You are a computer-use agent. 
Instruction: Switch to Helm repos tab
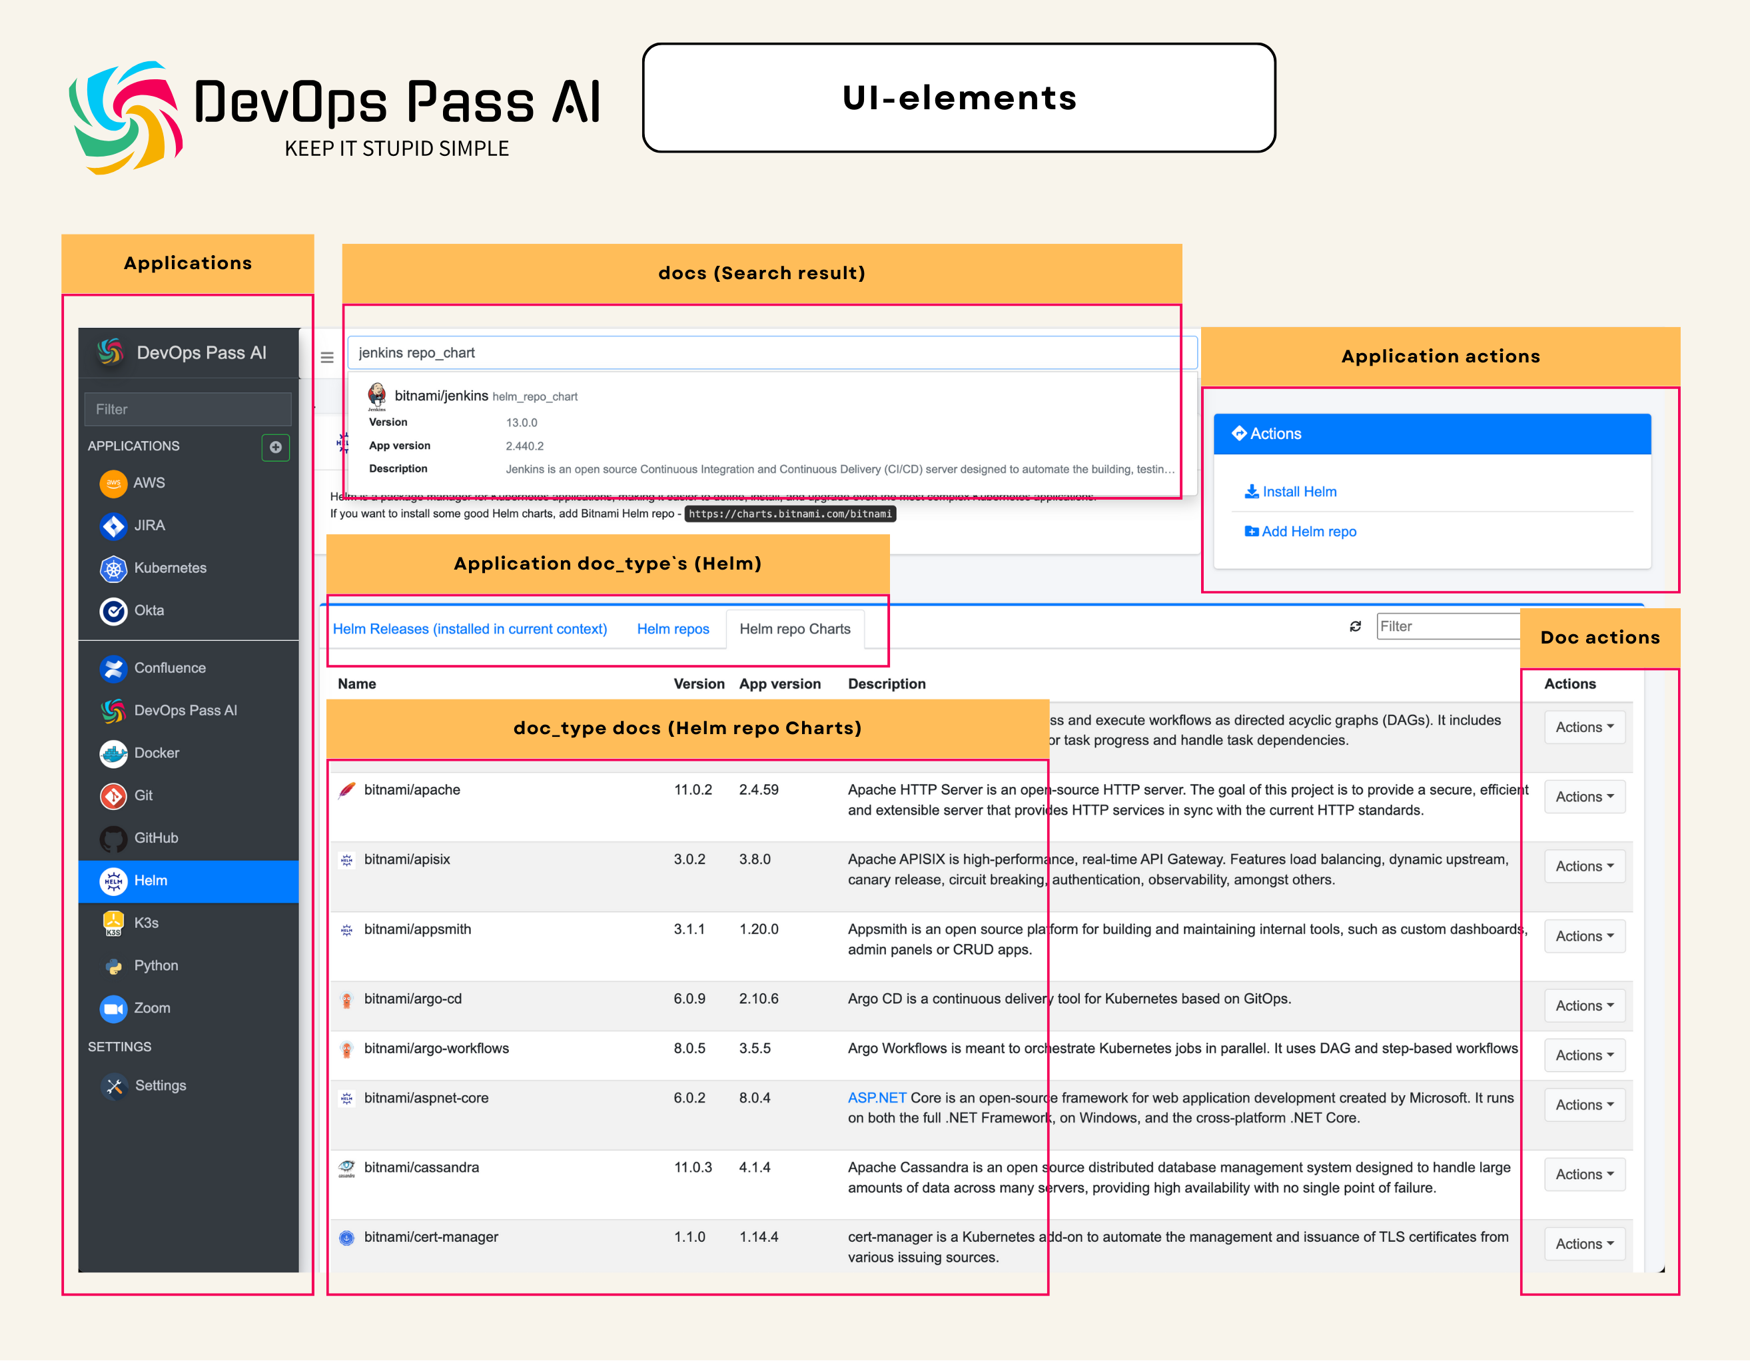(x=672, y=629)
